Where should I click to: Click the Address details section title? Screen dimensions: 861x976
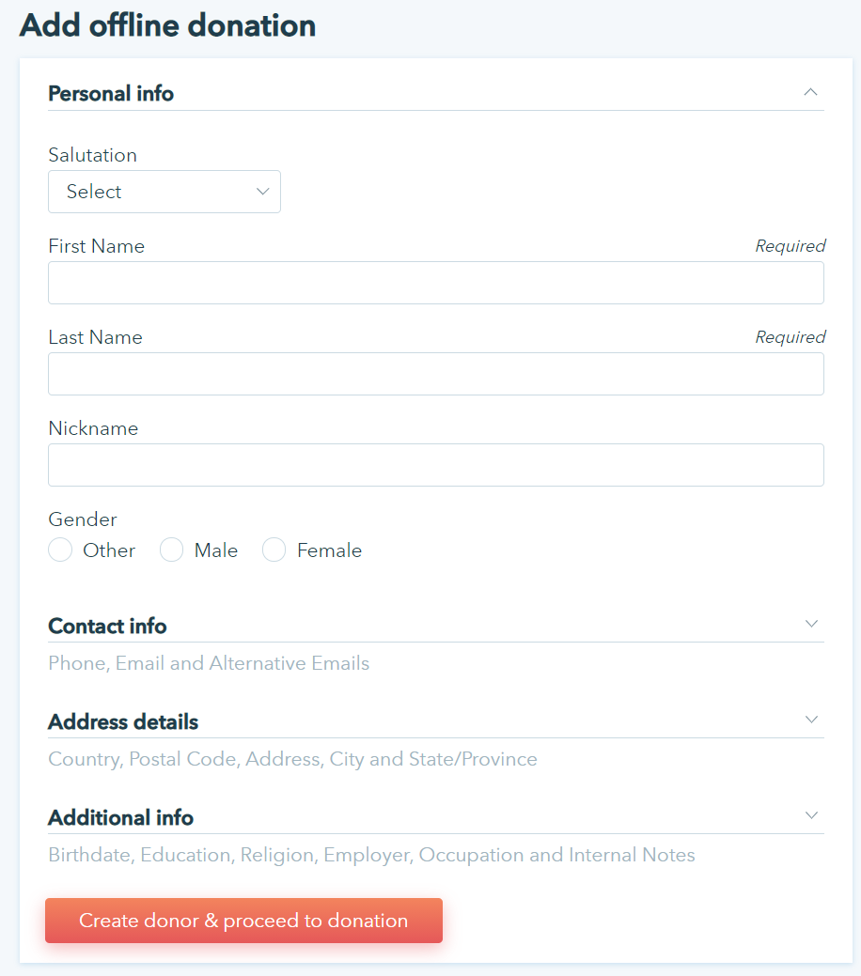point(123,722)
